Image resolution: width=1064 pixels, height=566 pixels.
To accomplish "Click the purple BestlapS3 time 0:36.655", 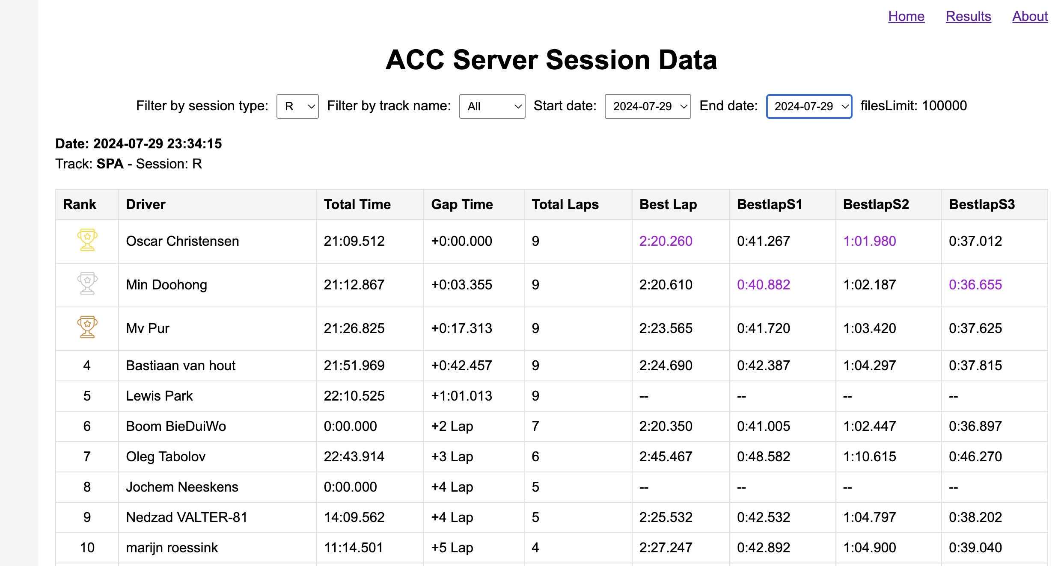I will tap(975, 285).
